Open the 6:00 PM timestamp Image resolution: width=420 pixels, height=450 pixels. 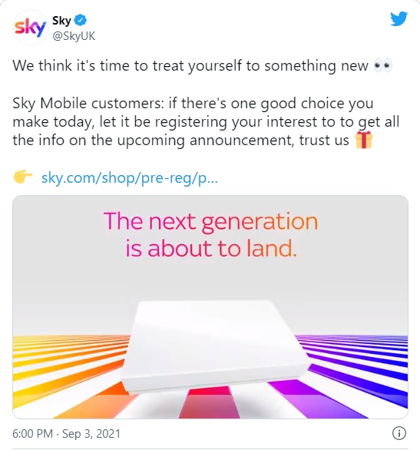click(32, 433)
